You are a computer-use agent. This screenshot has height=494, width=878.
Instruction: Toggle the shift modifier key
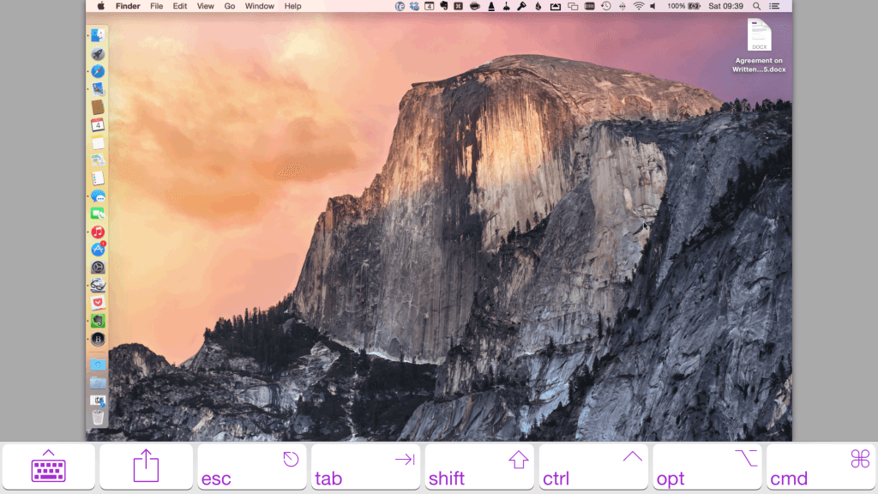tap(479, 467)
